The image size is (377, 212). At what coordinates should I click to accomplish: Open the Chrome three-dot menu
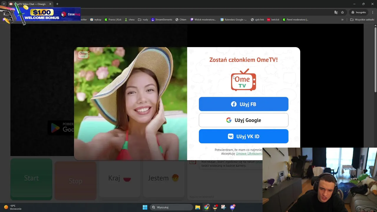coord(373,12)
